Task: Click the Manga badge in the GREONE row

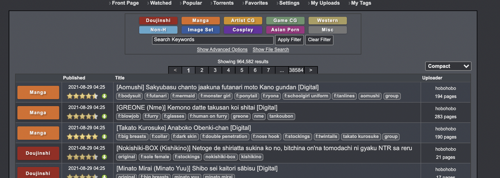Action: pyautogui.click(x=38, y=113)
